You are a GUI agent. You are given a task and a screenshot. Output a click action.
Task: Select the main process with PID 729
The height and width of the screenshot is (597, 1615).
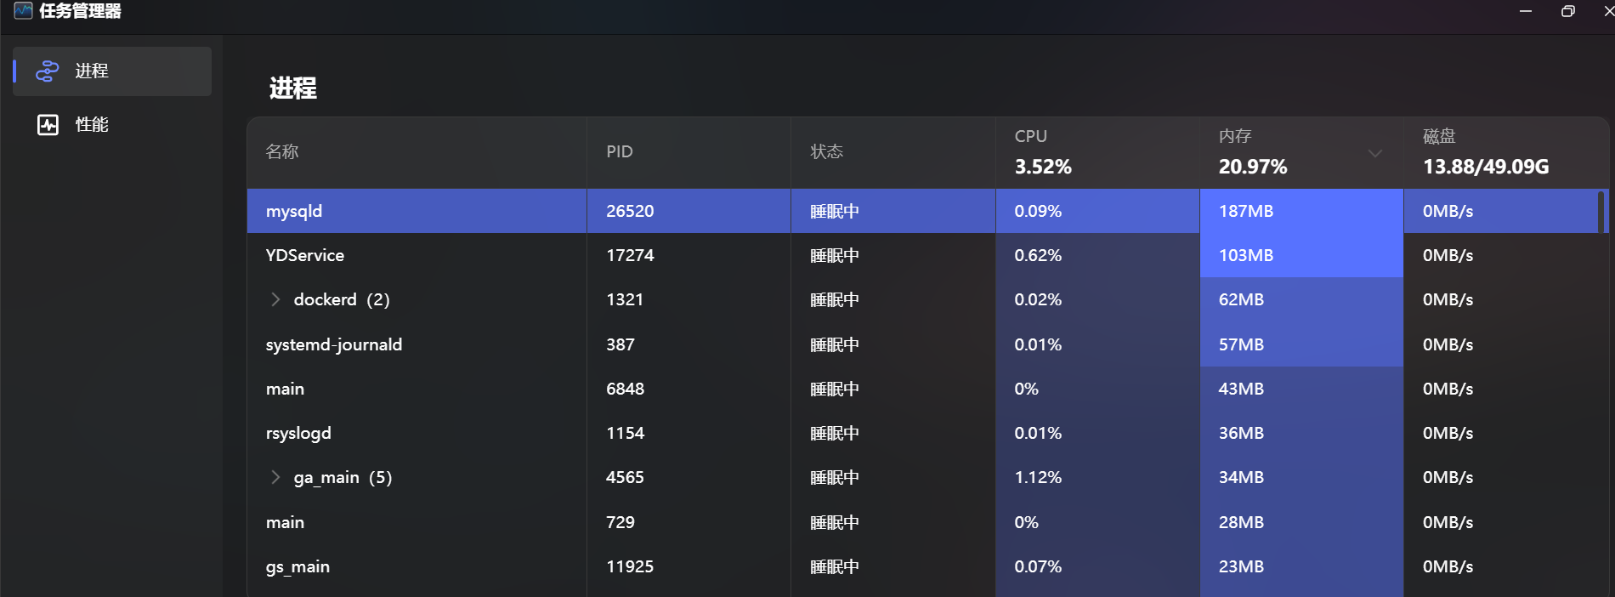click(x=923, y=522)
